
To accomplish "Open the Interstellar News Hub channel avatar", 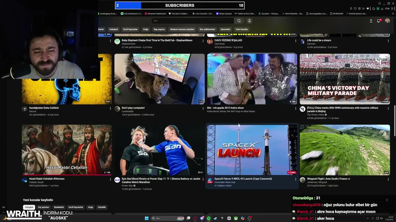I will [x=210, y=180].
